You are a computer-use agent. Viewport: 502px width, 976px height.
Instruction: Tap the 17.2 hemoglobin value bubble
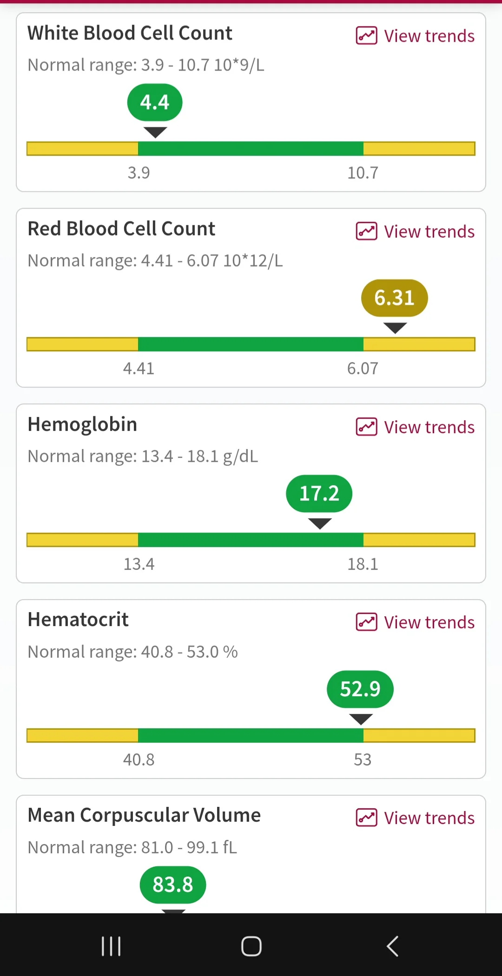coord(319,494)
